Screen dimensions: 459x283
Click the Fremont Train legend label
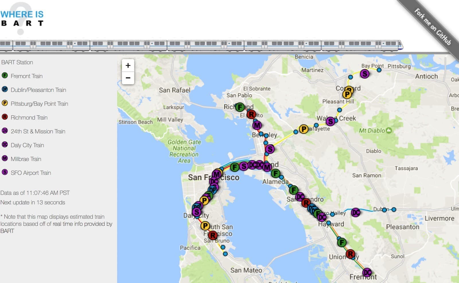click(27, 76)
